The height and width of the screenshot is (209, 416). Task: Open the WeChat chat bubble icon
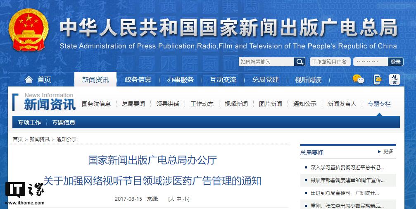point(358,79)
